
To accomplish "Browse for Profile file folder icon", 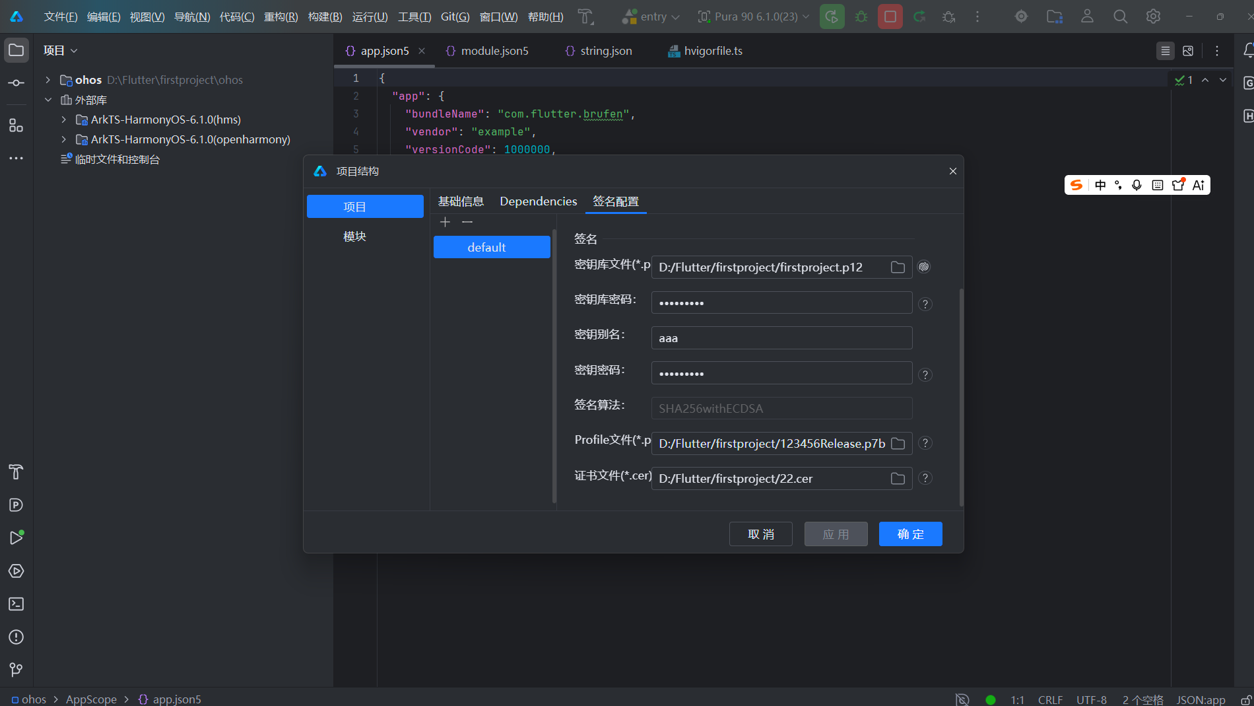I will coord(898,443).
